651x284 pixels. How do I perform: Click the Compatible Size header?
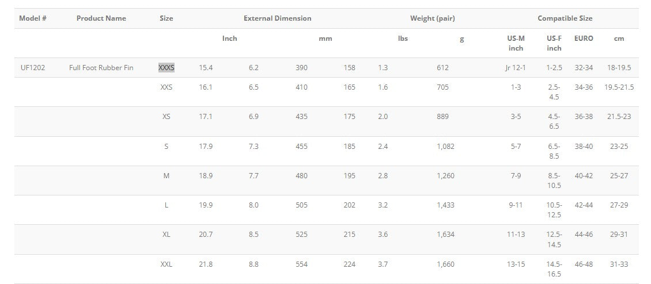click(565, 18)
